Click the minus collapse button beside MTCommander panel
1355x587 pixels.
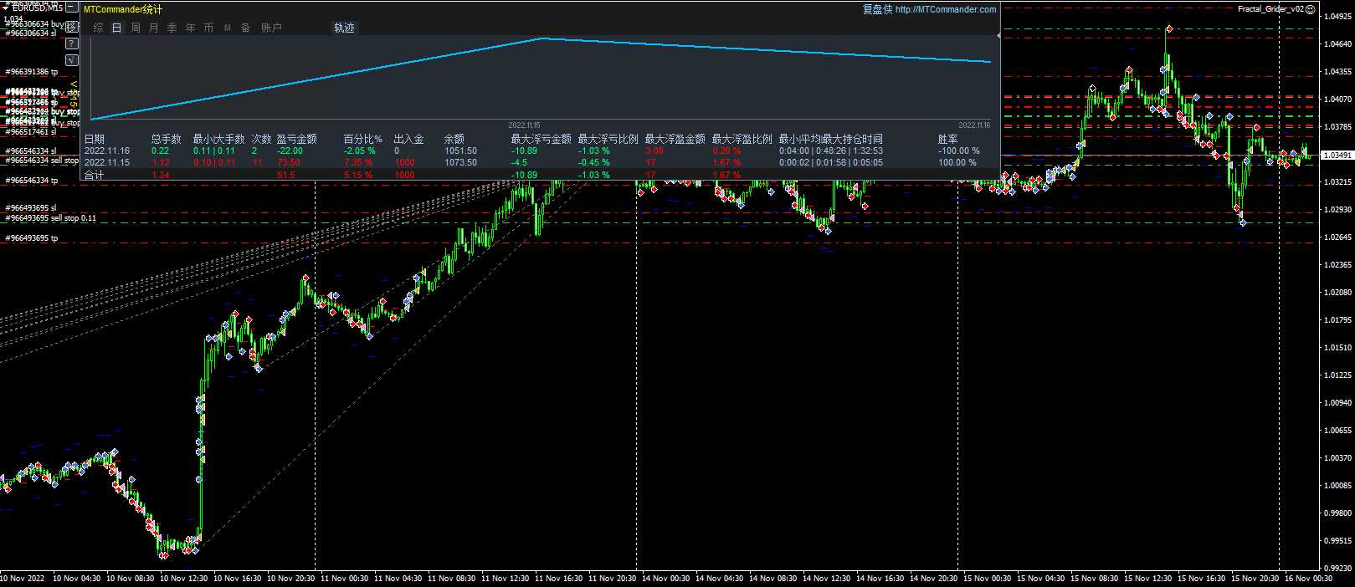pyautogui.click(x=72, y=7)
